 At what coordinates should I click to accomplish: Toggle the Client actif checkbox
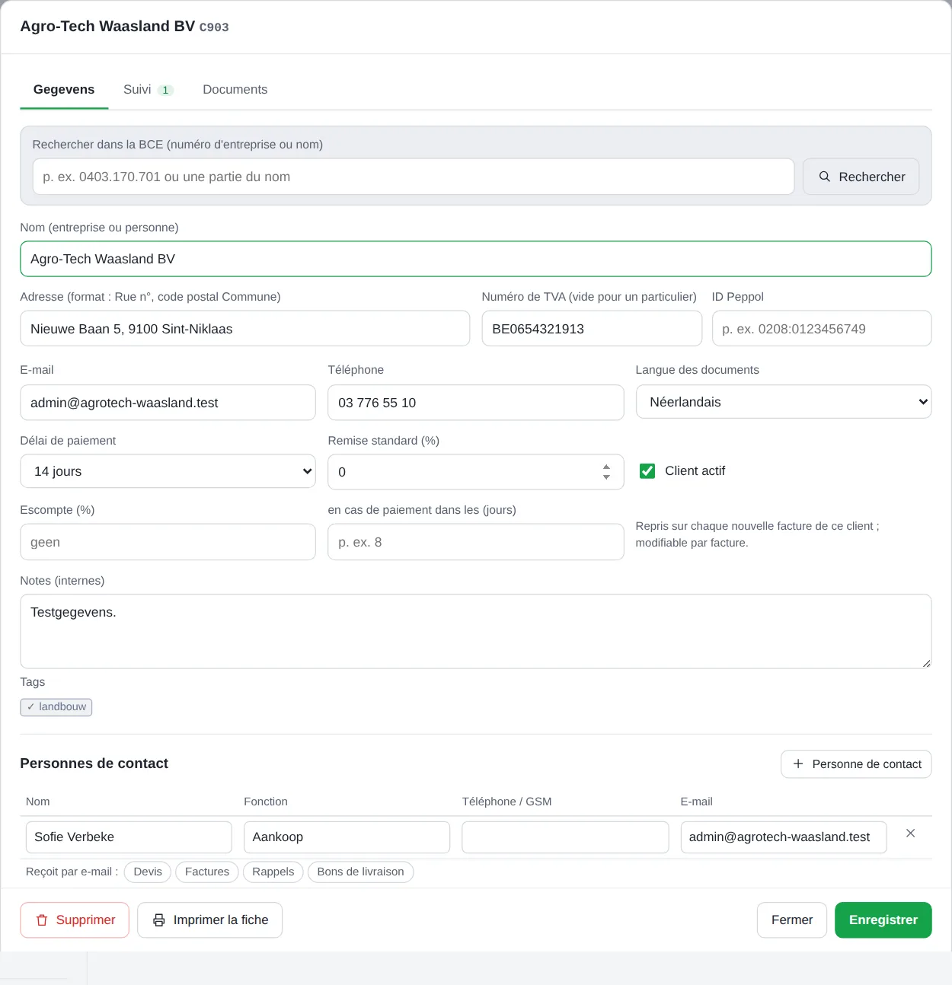tap(647, 471)
